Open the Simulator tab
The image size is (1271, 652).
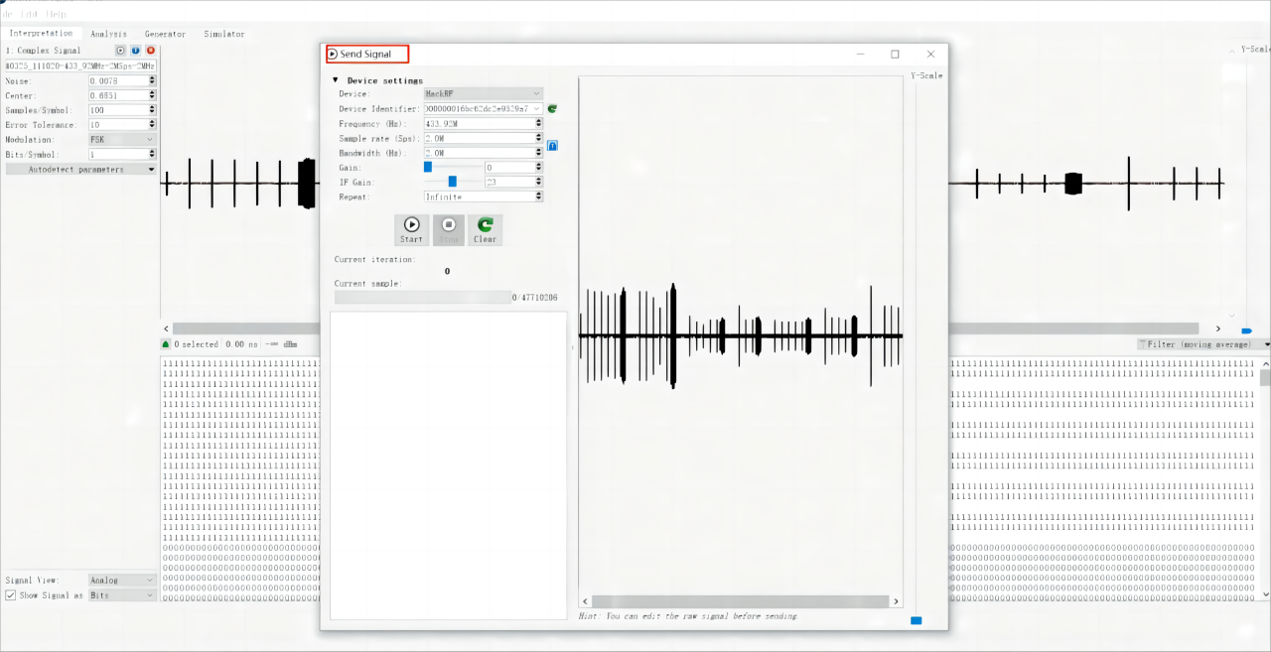tap(224, 34)
